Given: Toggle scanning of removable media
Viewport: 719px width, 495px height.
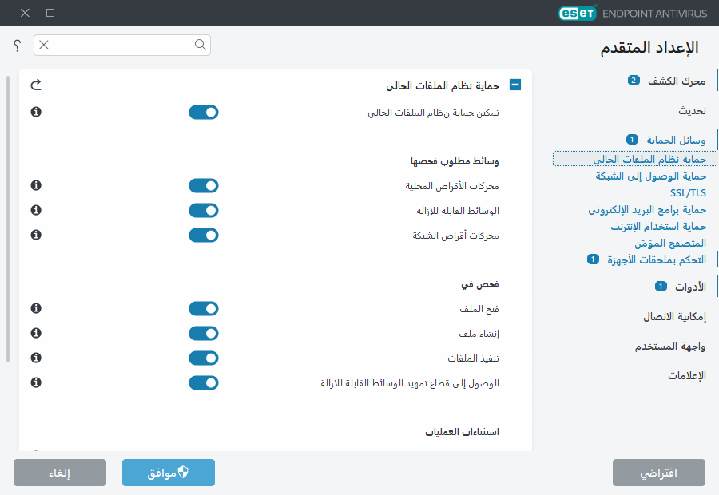Looking at the screenshot, I should (x=203, y=210).
